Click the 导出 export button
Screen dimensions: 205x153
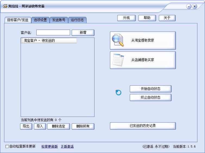tap(26, 126)
